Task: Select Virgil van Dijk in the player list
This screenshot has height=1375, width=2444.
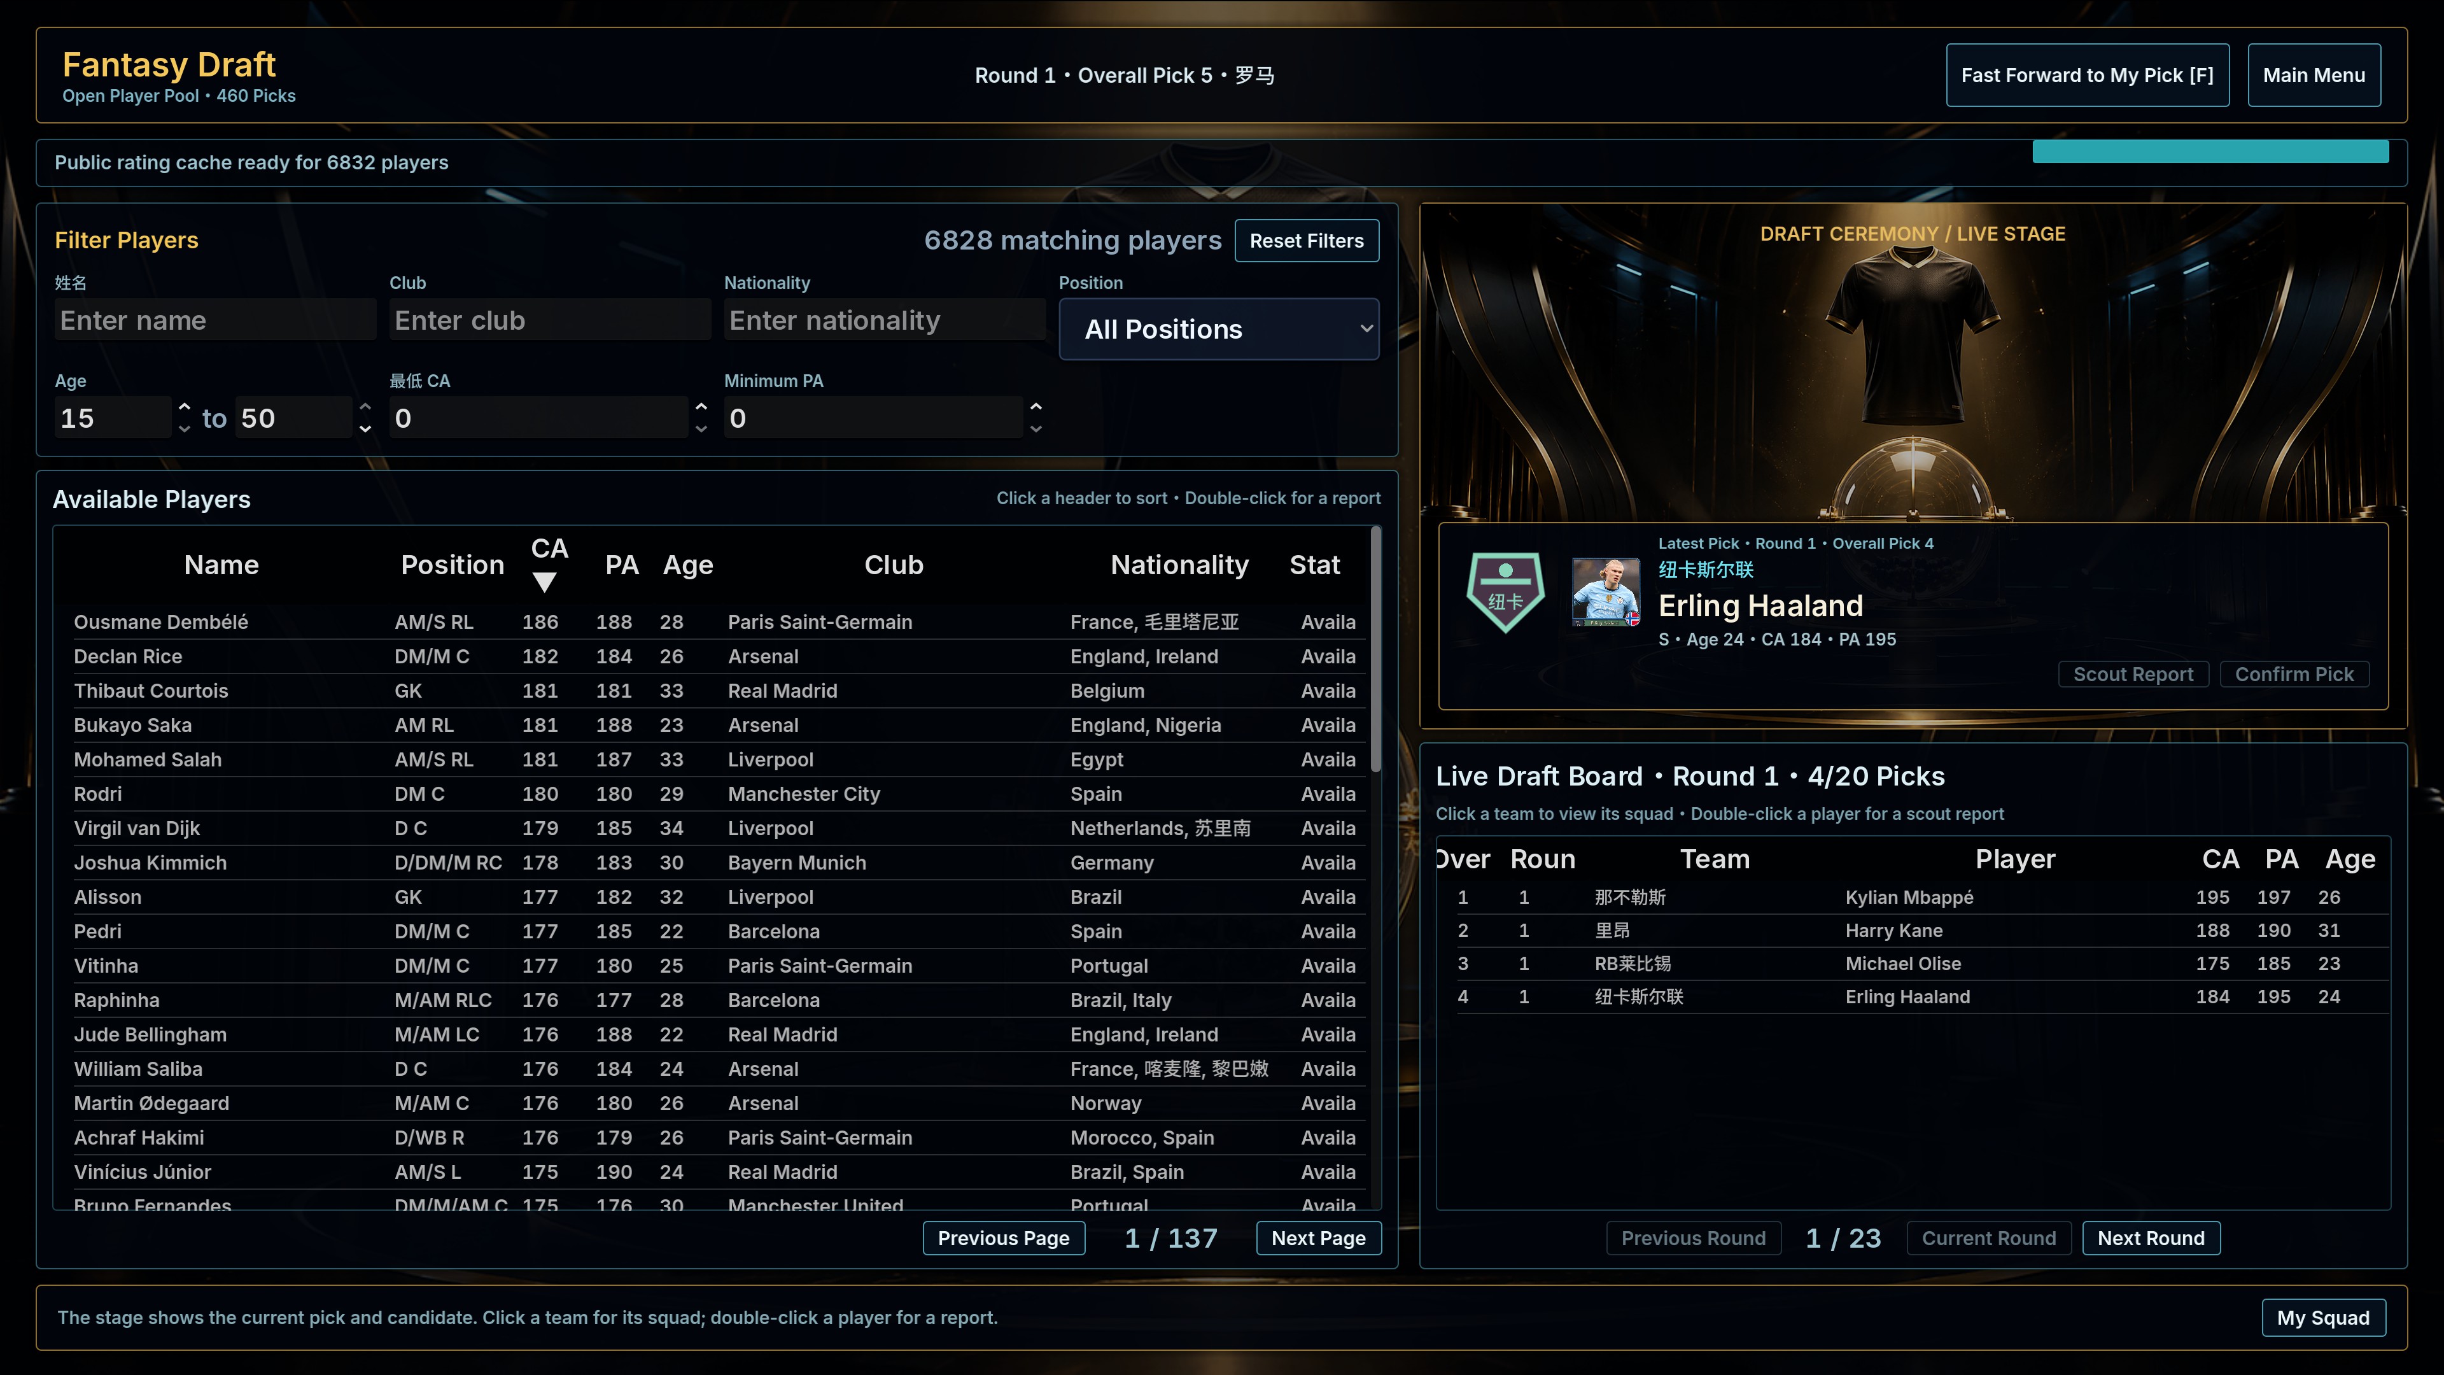Action: (719, 828)
